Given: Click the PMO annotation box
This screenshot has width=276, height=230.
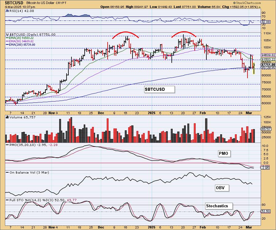Looking at the screenshot, I should pos(224,153).
